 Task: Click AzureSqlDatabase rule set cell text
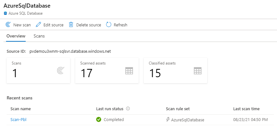point(188,120)
